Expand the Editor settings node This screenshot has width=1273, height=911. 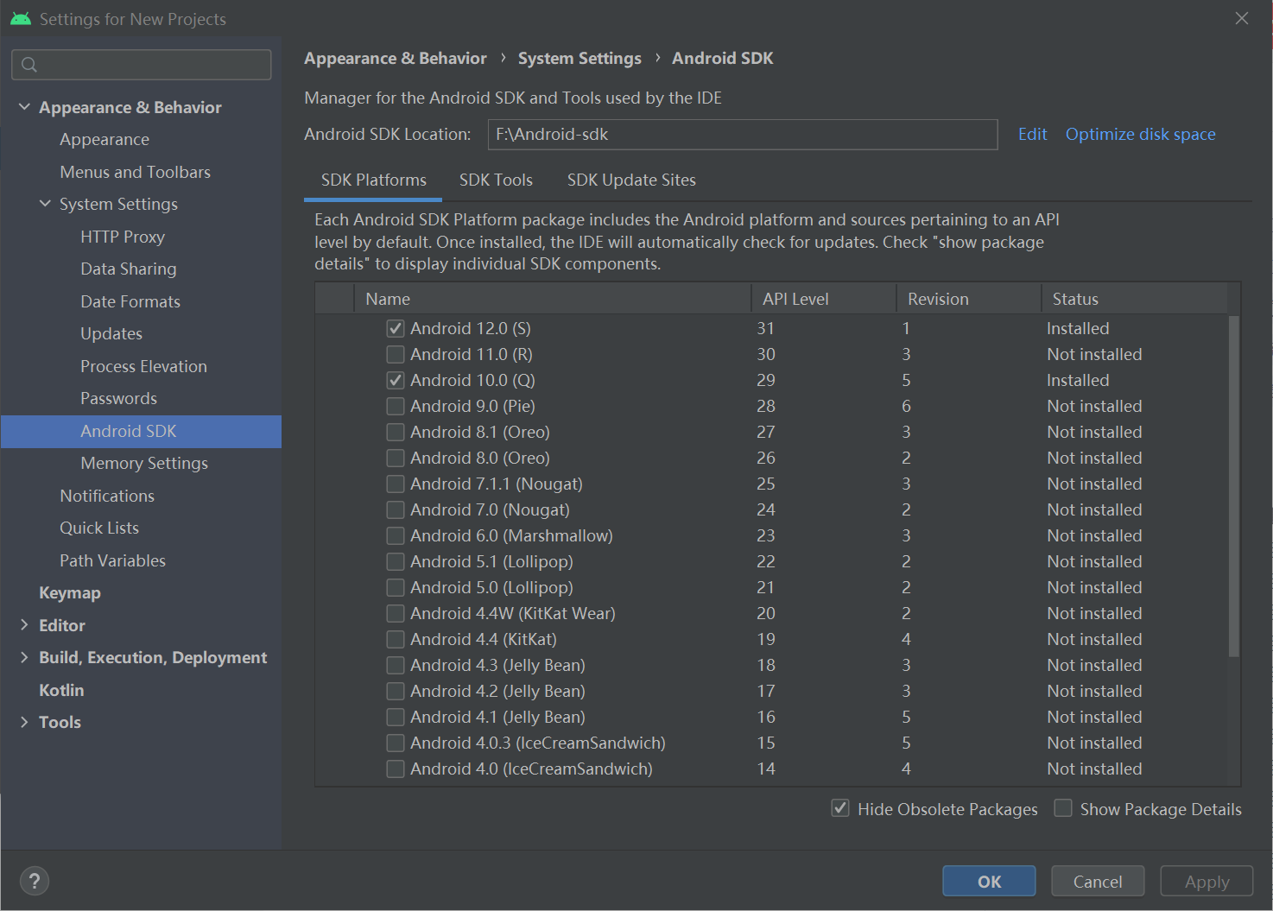(24, 625)
